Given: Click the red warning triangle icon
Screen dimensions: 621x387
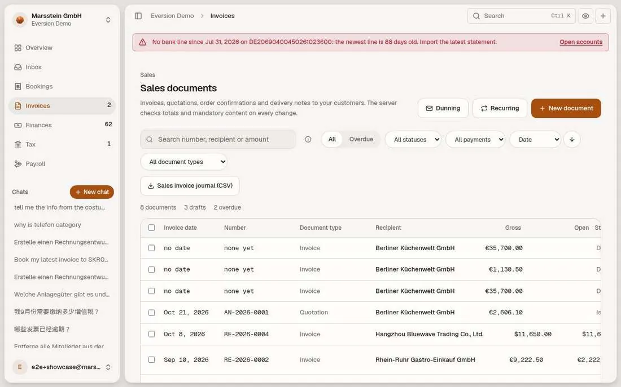Looking at the screenshot, I should pos(143,42).
